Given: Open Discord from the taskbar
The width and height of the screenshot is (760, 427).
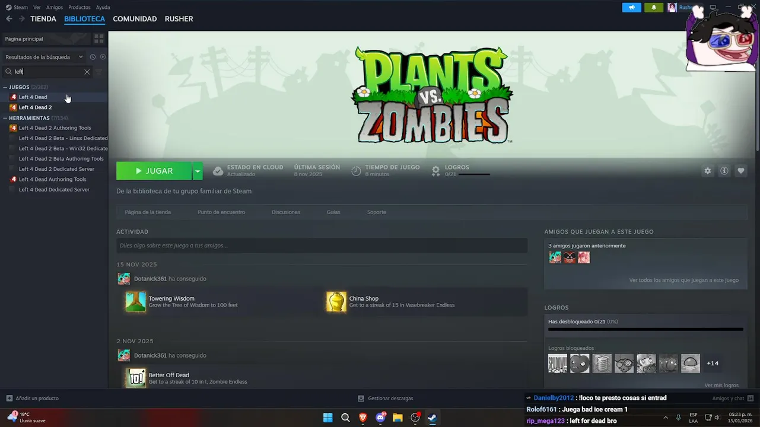Looking at the screenshot, I should (x=380, y=418).
